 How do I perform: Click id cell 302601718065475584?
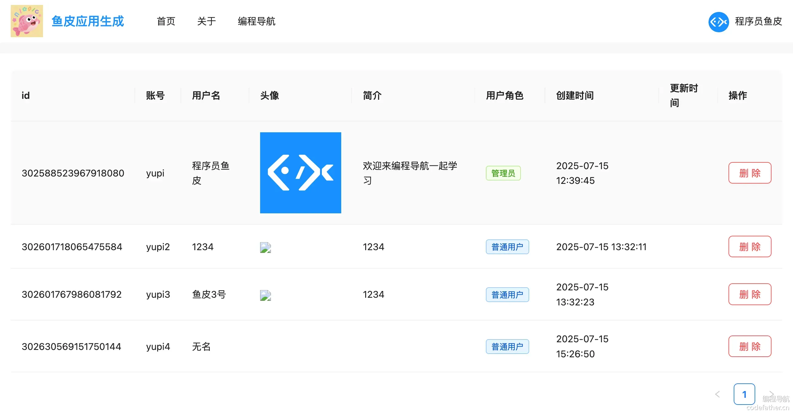pos(72,247)
